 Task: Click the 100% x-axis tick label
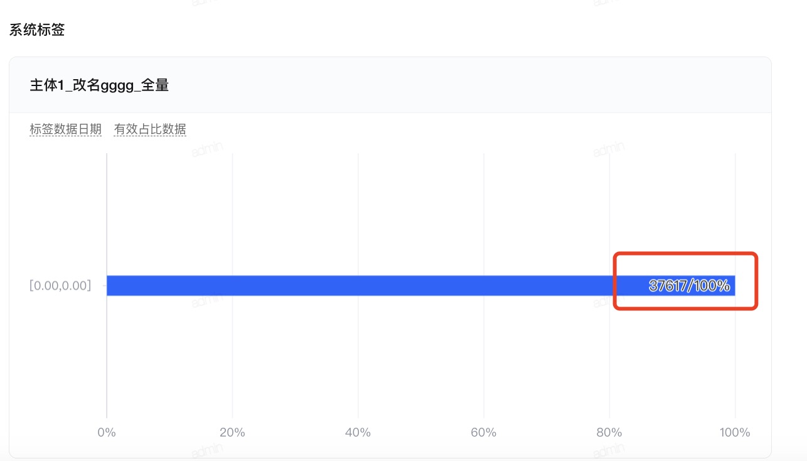[735, 432]
